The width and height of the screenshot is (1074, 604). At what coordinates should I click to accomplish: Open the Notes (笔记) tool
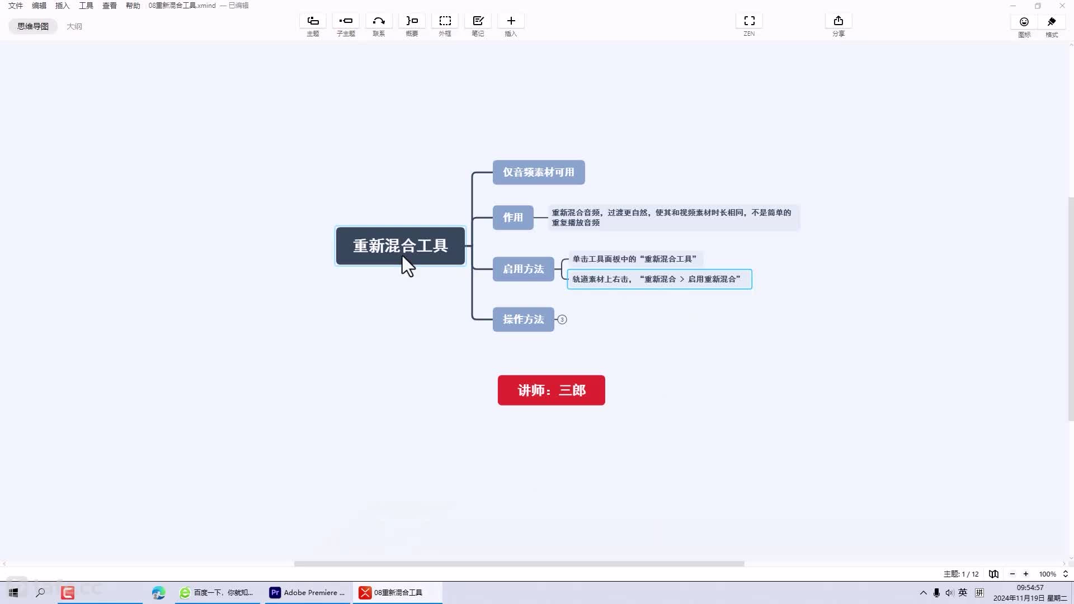[478, 21]
